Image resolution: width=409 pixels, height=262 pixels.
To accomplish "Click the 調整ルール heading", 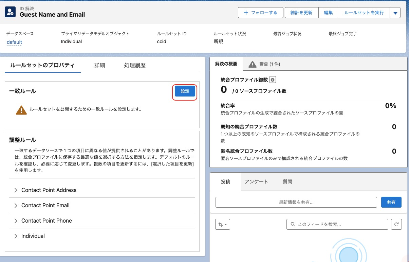I will pos(23,140).
